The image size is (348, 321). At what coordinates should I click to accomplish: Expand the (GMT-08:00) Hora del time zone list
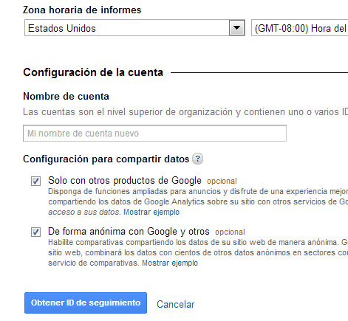click(299, 28)
